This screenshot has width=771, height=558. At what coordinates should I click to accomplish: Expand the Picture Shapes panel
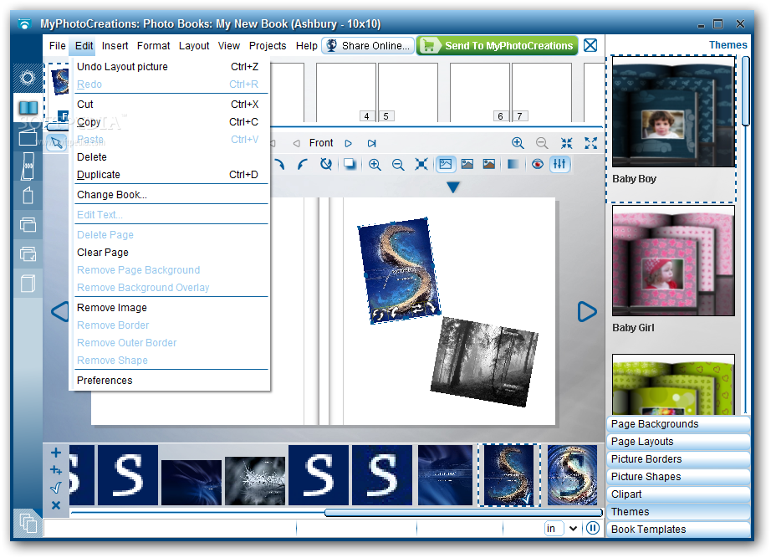[x=678, y=477]
